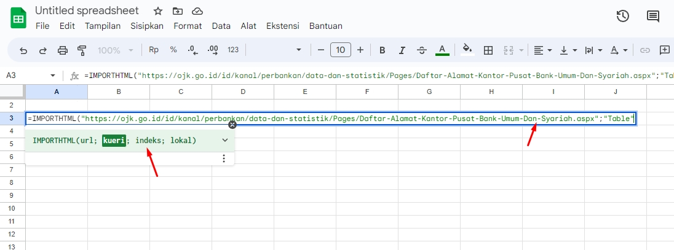Insert a comment from the toolbar

(665, 50)
